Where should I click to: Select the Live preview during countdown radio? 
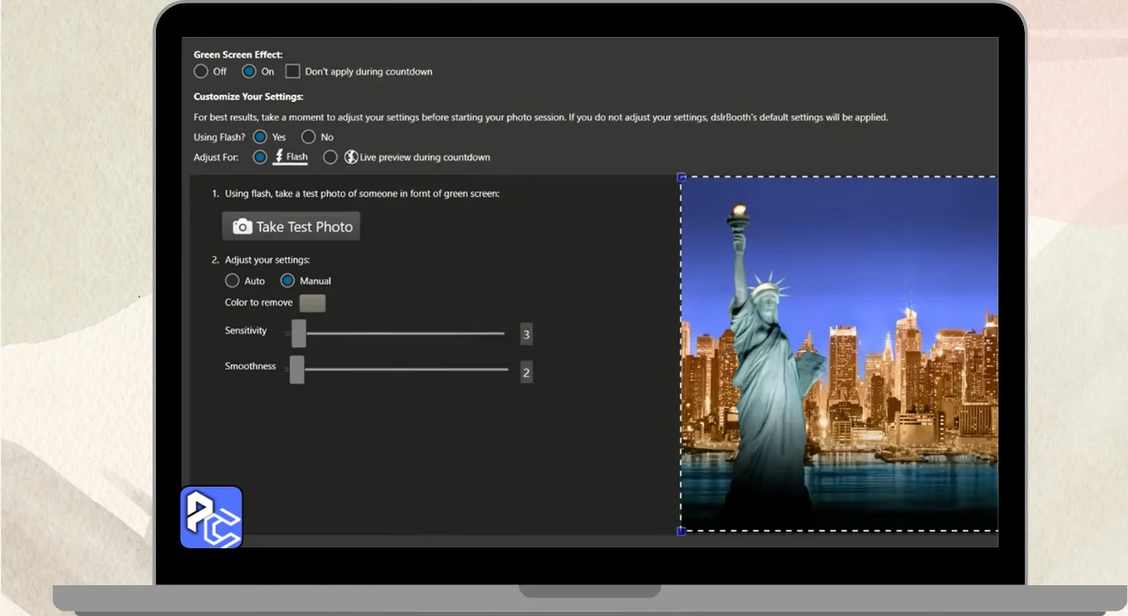(x=330, y=158)
